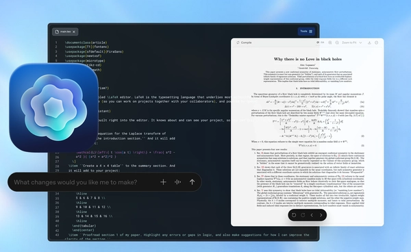Undo using the floating toolbar

[x=294, y=215]
